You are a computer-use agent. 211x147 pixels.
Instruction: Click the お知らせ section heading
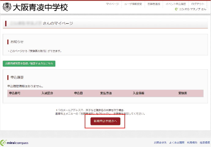tap(17, 42)
